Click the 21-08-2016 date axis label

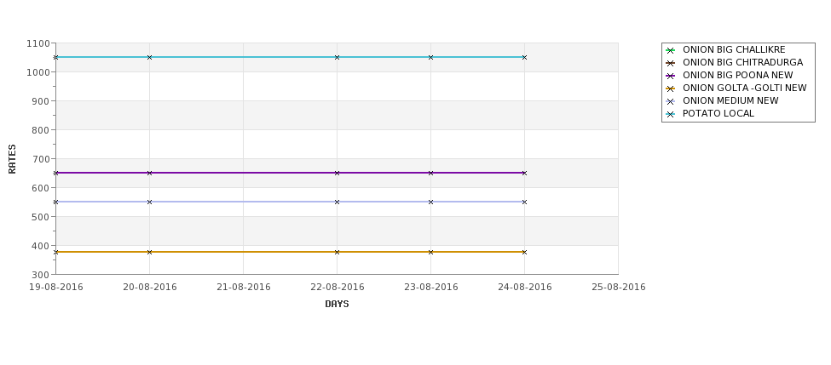point(243,288)
